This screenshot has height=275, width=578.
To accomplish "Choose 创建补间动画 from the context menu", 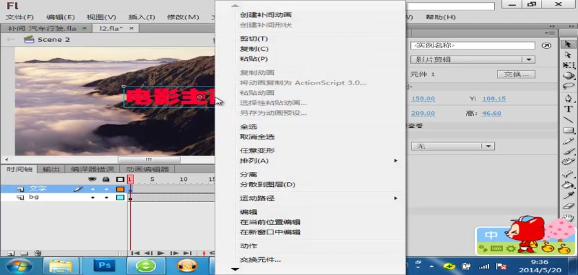I will pos(266,15).
